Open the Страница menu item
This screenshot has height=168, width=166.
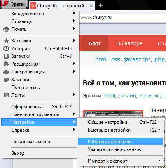point(40,21)
